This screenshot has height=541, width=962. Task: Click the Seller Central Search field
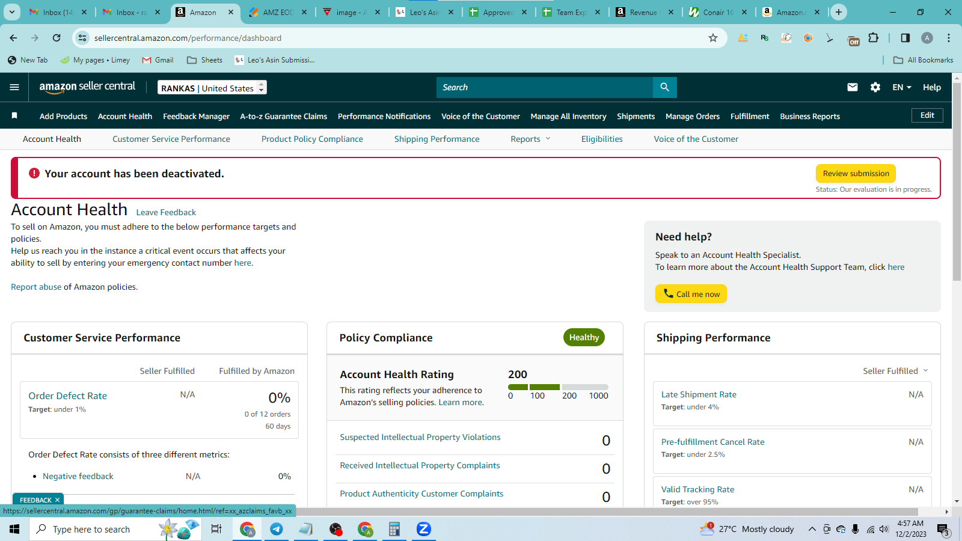[x=545, y=87]
